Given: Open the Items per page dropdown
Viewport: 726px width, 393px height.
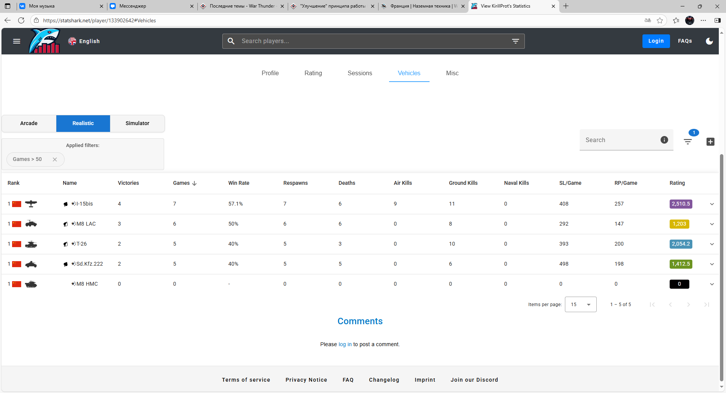Looking at the screenshot, I should [x=580, y=305].
